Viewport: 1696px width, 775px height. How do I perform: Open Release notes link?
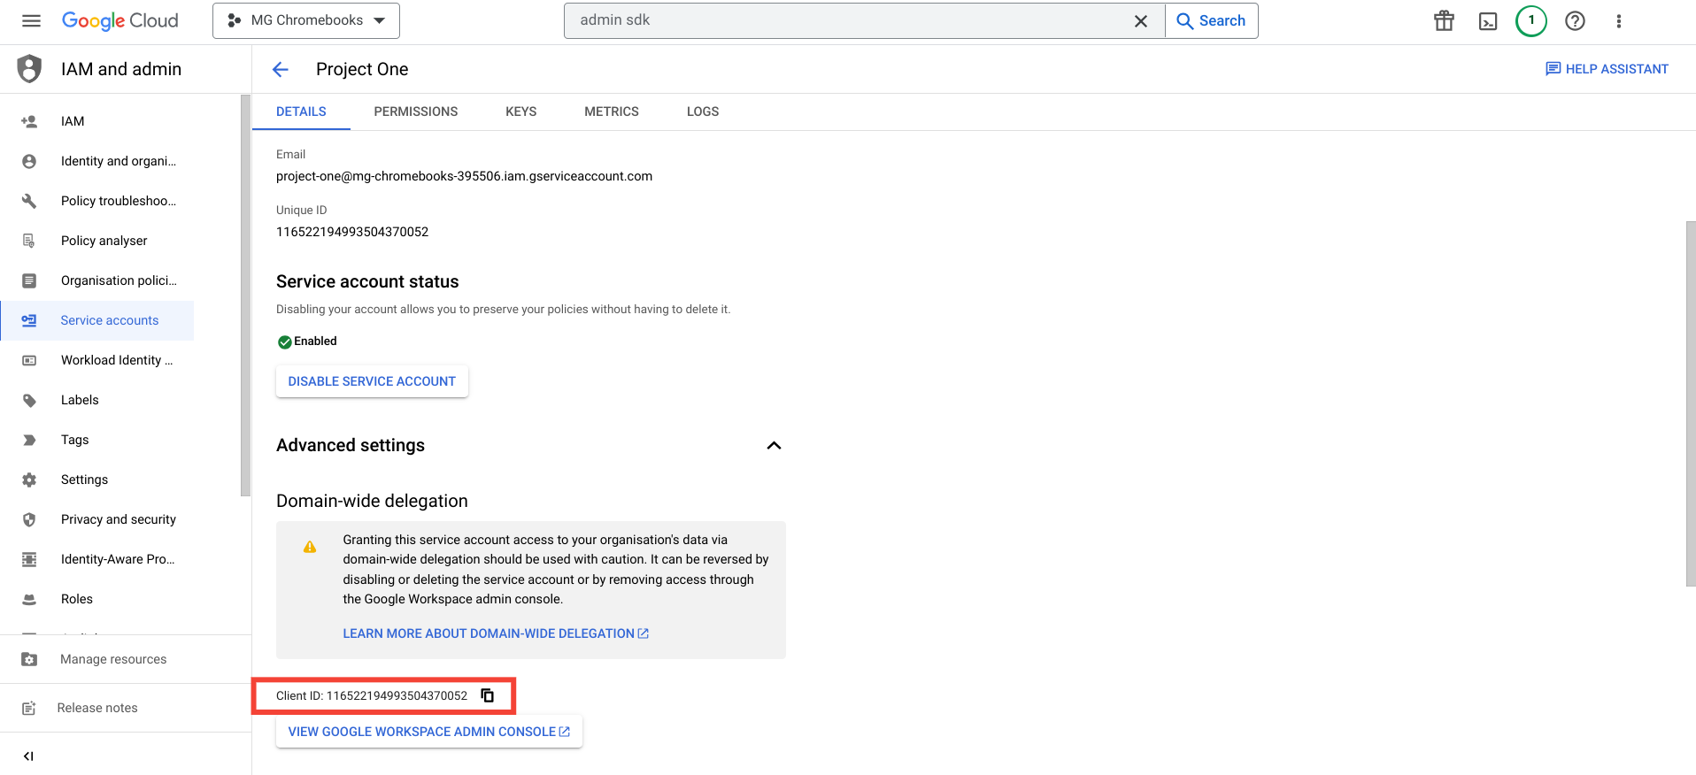coord(97,708)
